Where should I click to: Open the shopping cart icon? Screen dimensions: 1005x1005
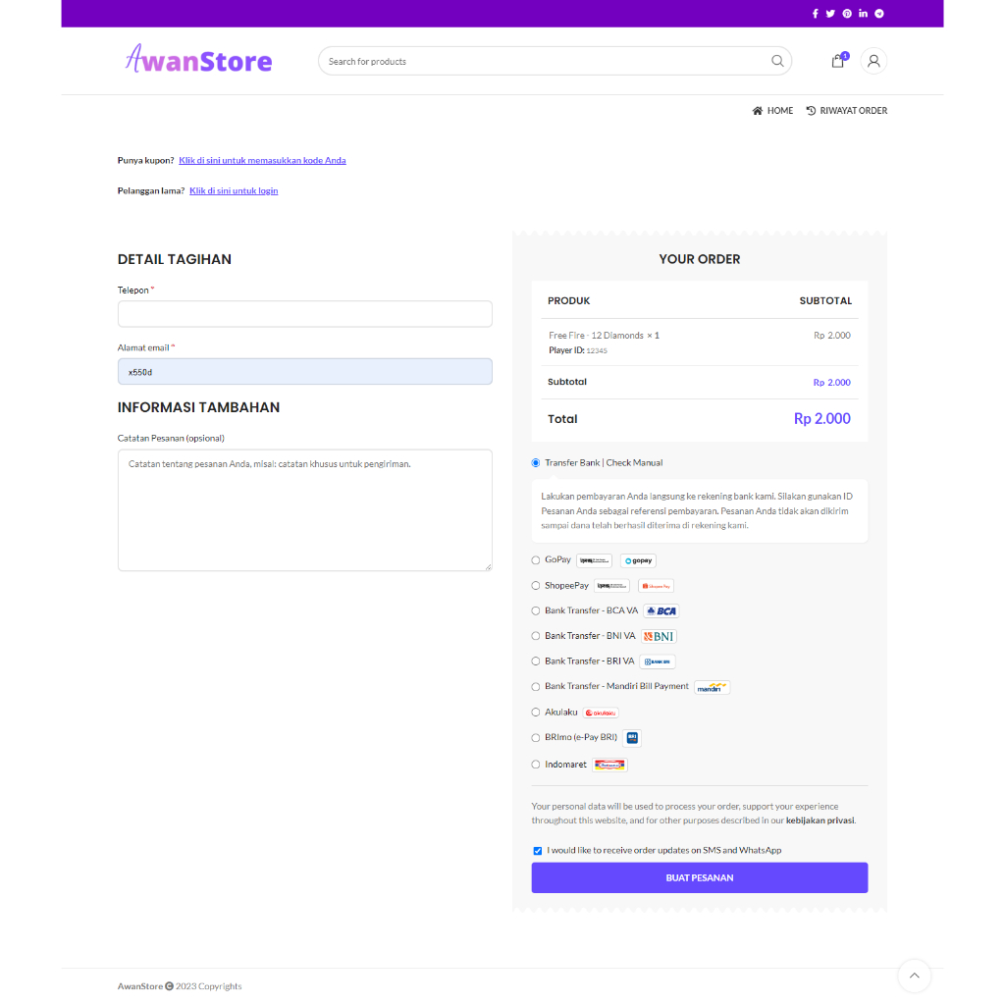pyautogui.click(x=838, y=60)
